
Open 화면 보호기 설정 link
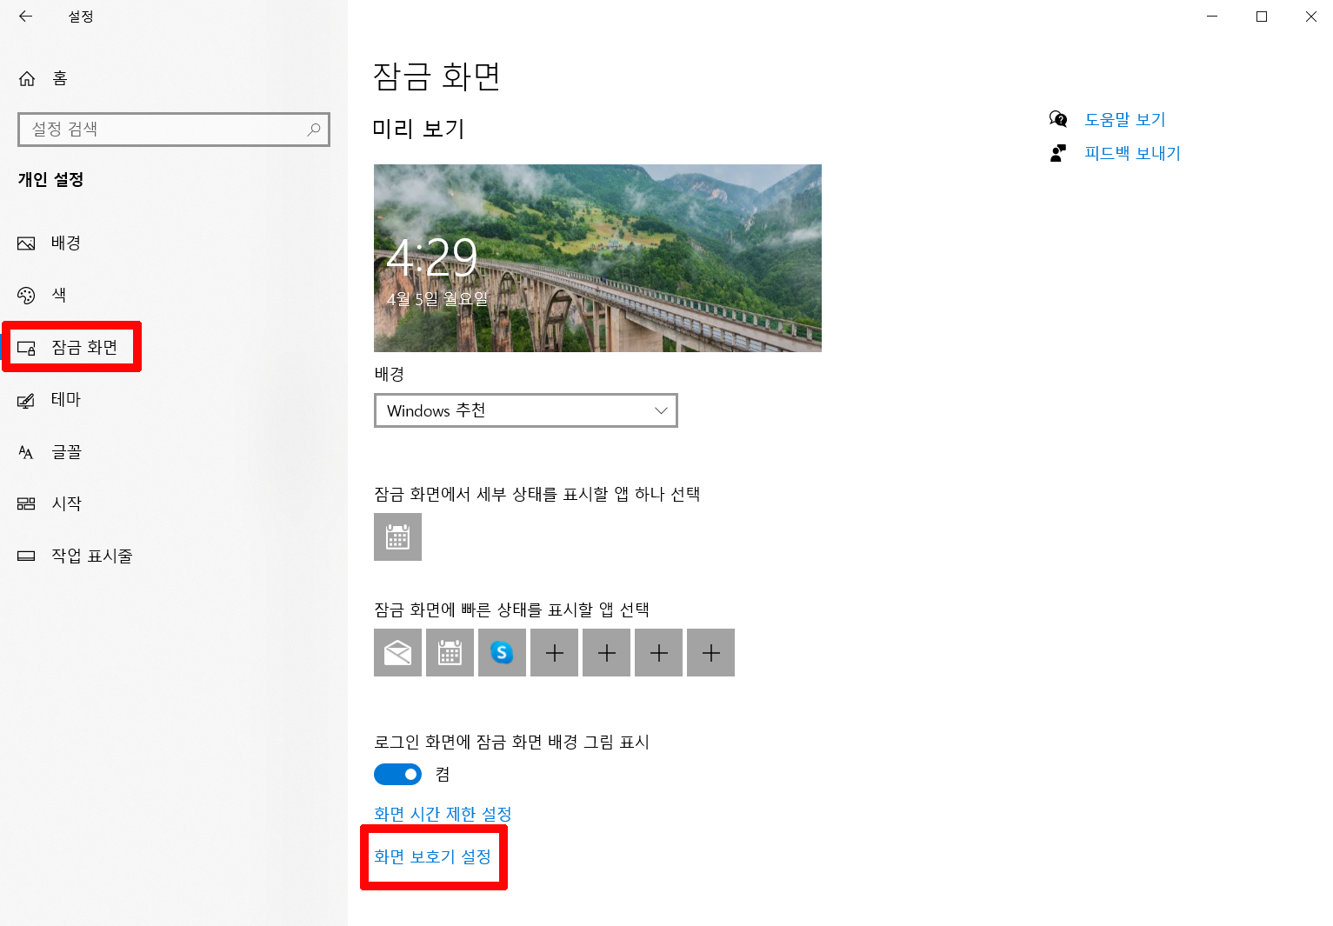(x=432, y=856)
